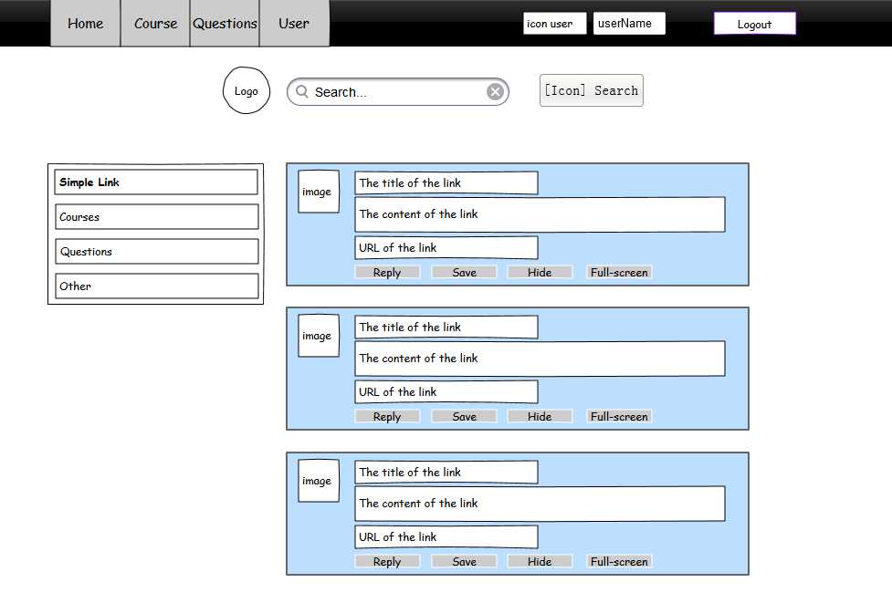Image resolution: width=892 pixels, height=593 pixels.
Task: Open the Home tab
Action: coord(85,24)
